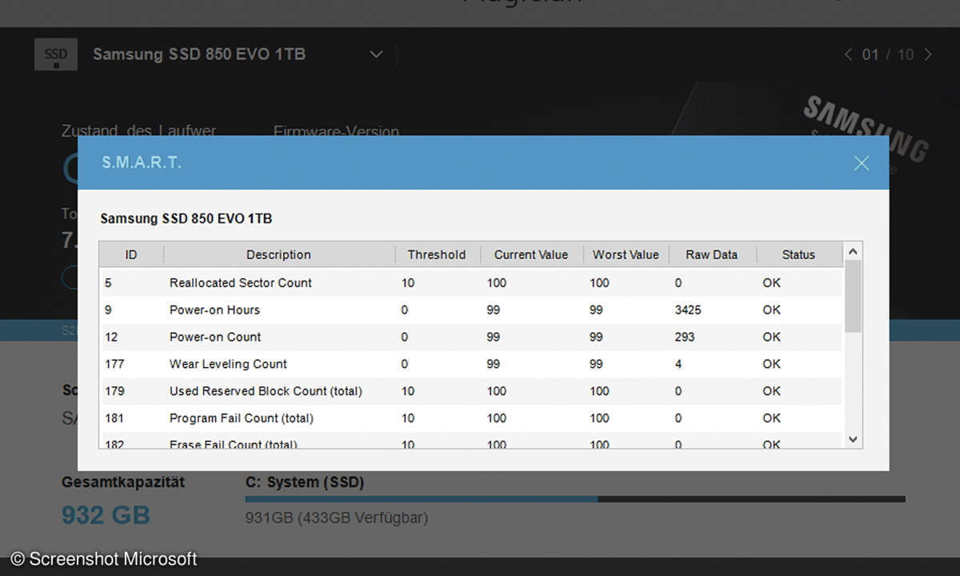Open the Samsung SSD 850 EVO 1TB drive dropdown
960x576 pixels.
coord(376,54)
